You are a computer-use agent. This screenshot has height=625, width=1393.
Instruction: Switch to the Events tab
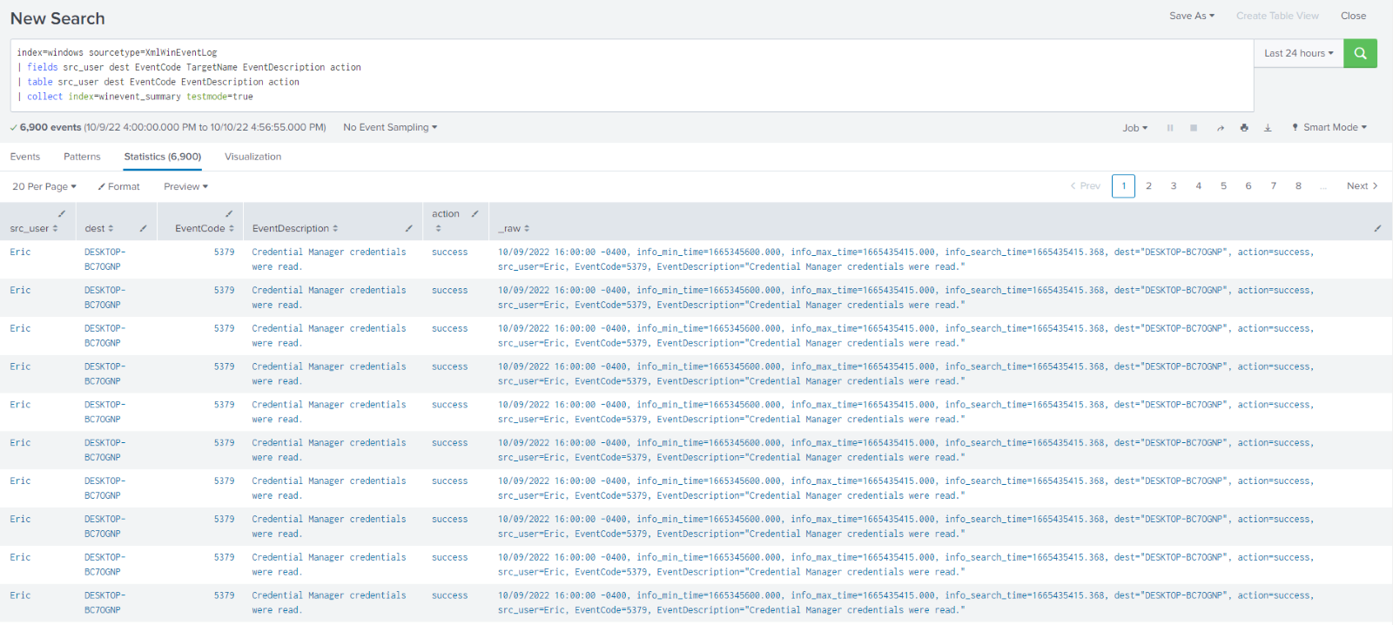(x=25, y=157)
